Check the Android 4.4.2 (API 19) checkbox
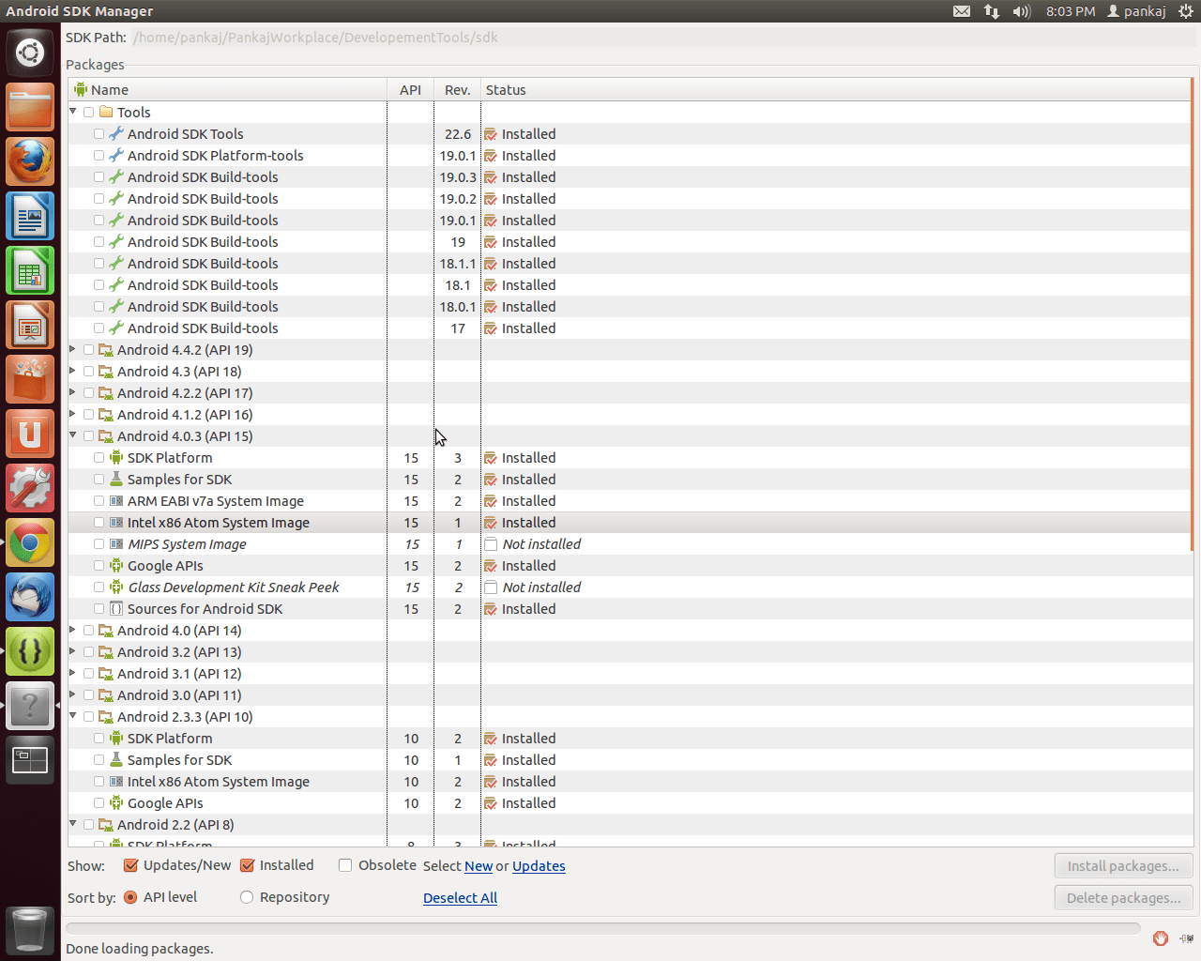Viewport: 1201px width, 961px height. [x=88, y=349]
